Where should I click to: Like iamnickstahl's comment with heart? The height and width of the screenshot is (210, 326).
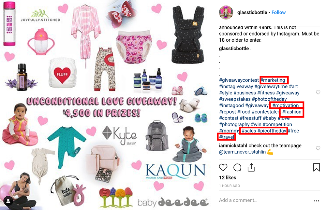pyautogui.click(x=318, y=148)
